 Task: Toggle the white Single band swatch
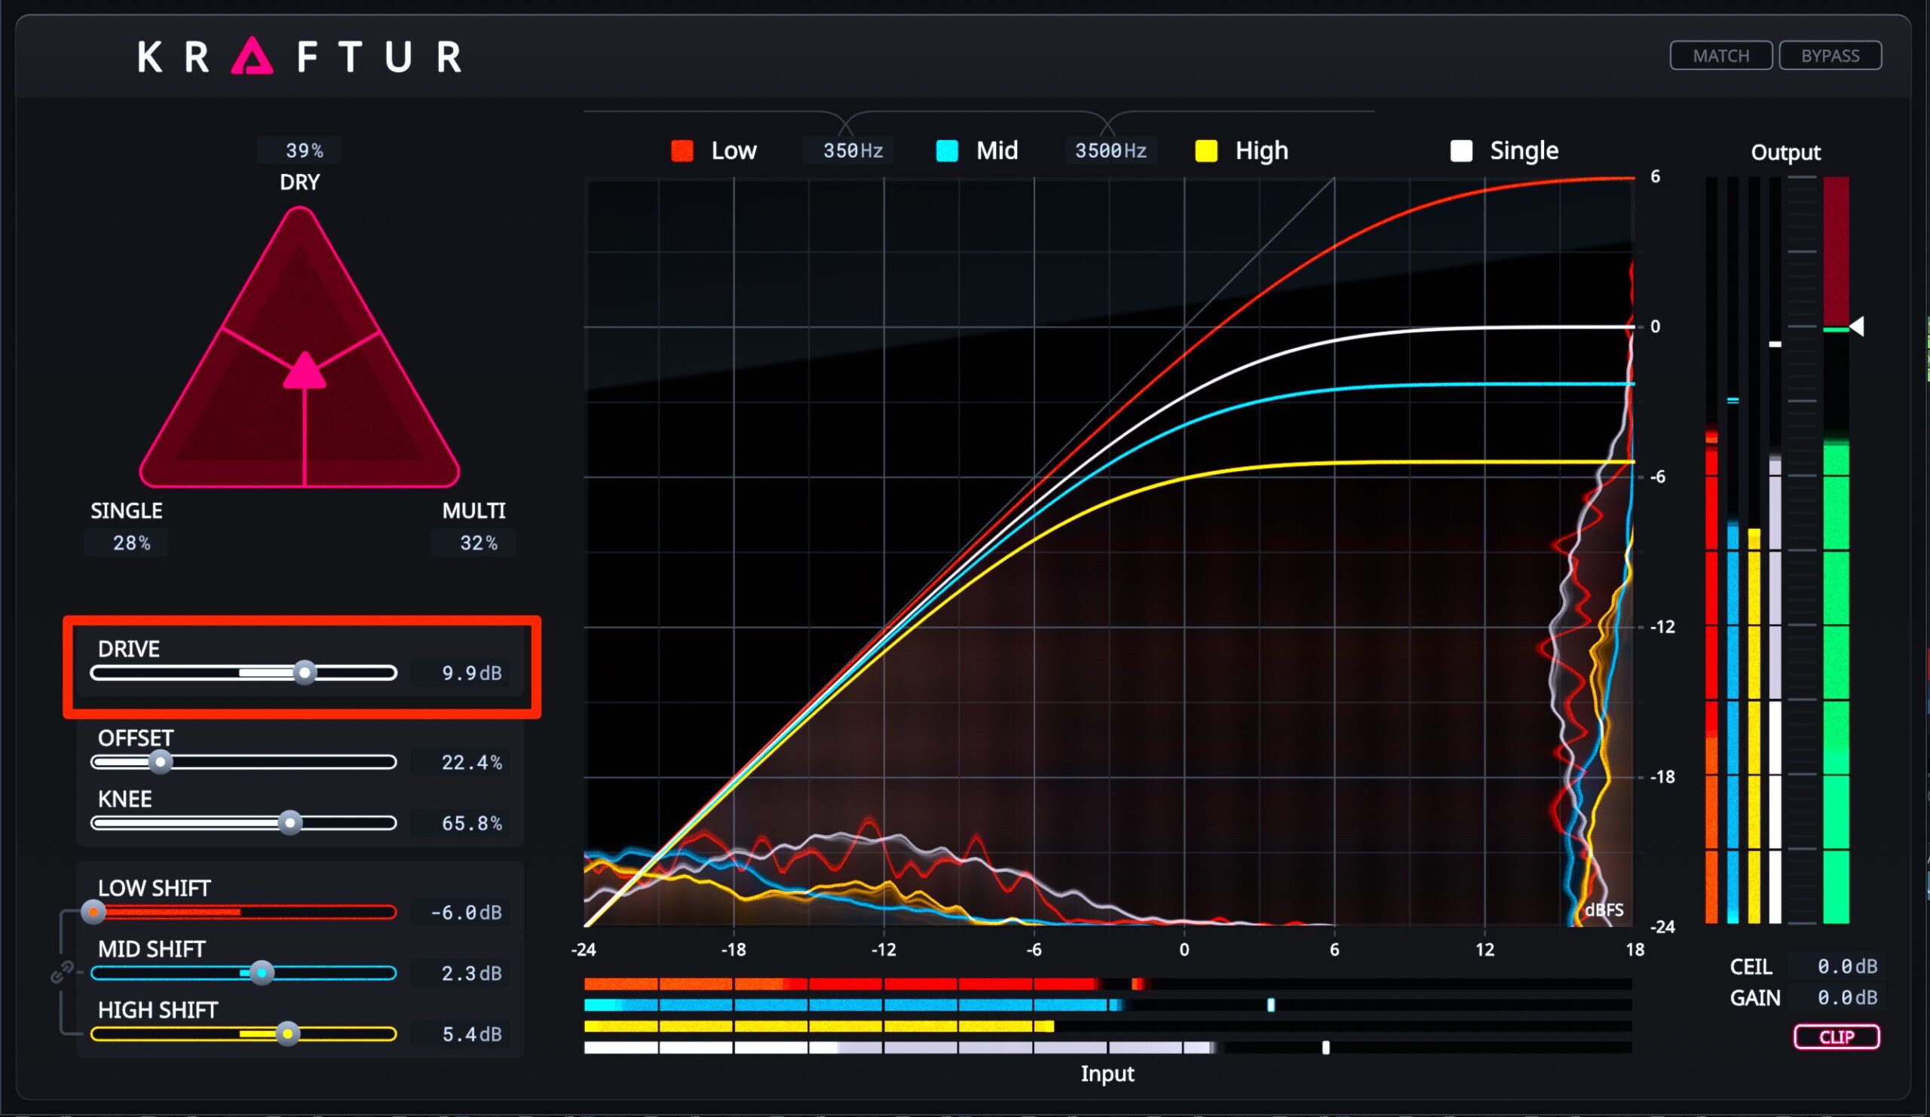point(1460,151)
